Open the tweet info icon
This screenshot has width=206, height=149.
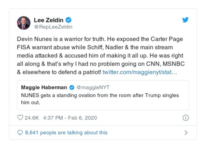pyautogui.click(x=185, y=118)
